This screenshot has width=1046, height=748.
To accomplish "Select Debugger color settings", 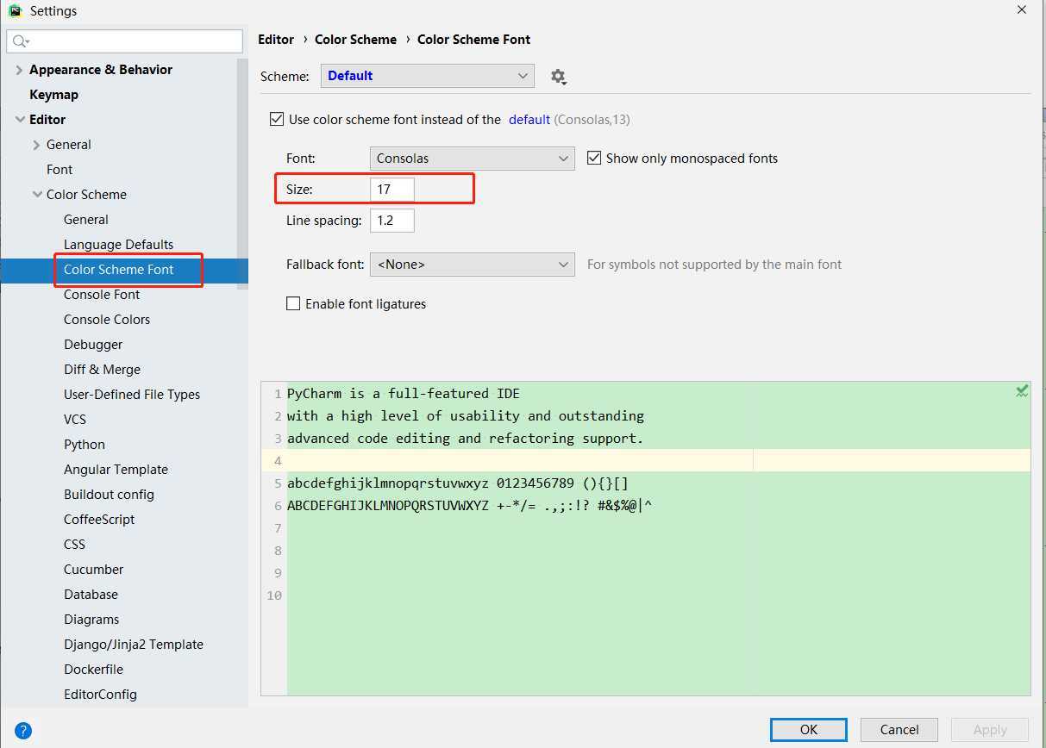I will tap(93, 345).
